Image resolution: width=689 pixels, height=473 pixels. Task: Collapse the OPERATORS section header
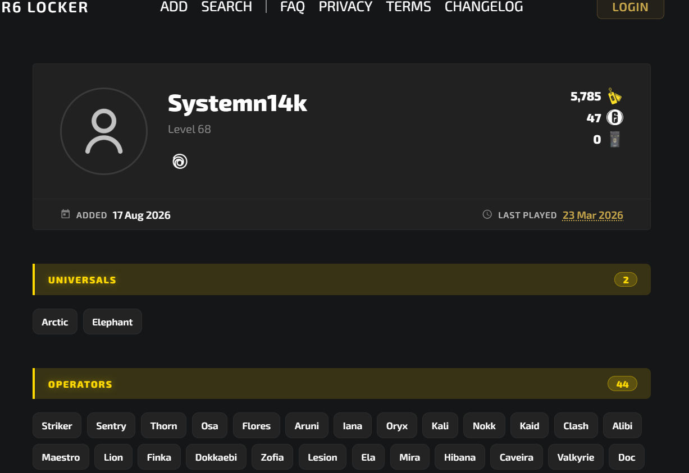click(x=341, y=384)
